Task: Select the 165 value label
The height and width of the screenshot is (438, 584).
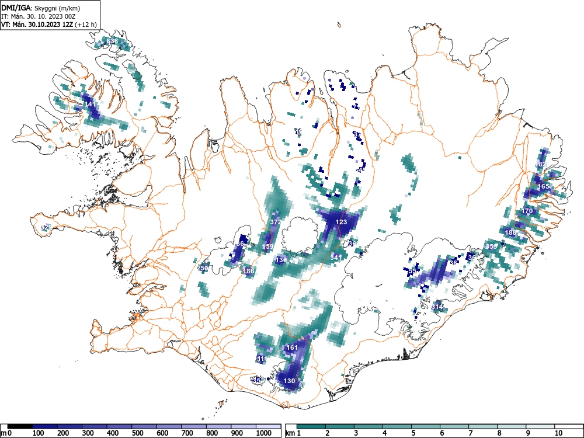Action: (x=543, y=186)
